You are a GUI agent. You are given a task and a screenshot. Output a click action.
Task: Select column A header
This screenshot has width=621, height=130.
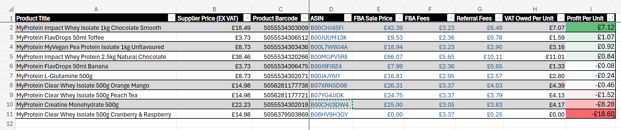[x=96, y=9]
